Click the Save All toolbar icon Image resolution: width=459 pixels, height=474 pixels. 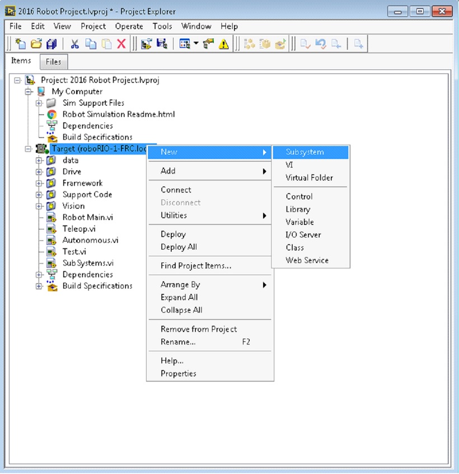point(51,44)
